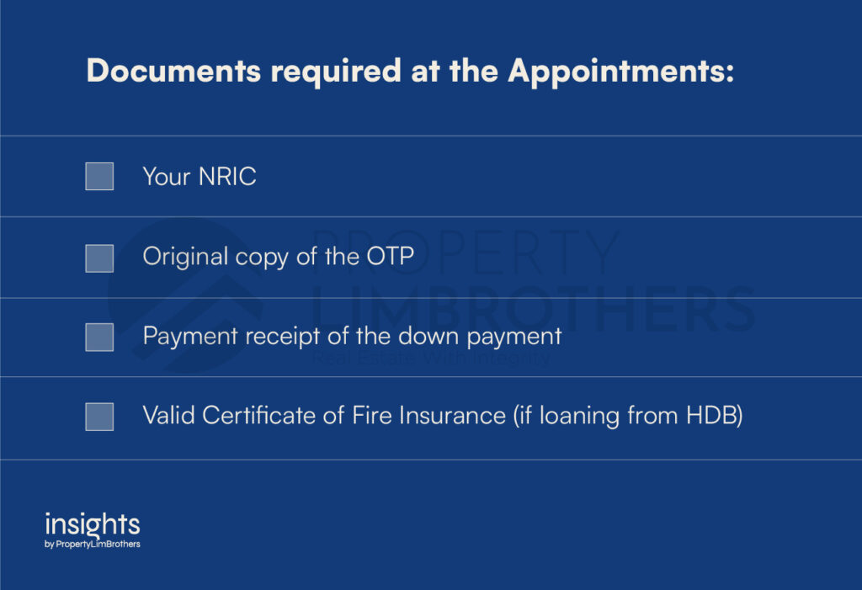
Task: Check the Original copy of the OTP box
Action: point(99,258)
